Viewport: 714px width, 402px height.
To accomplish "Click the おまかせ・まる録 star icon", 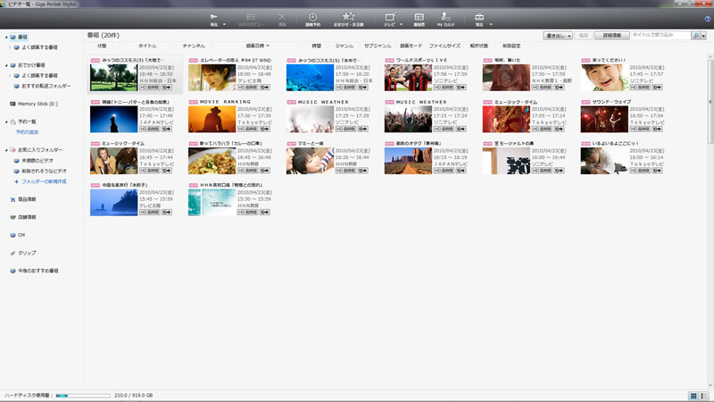I will 349,18.
